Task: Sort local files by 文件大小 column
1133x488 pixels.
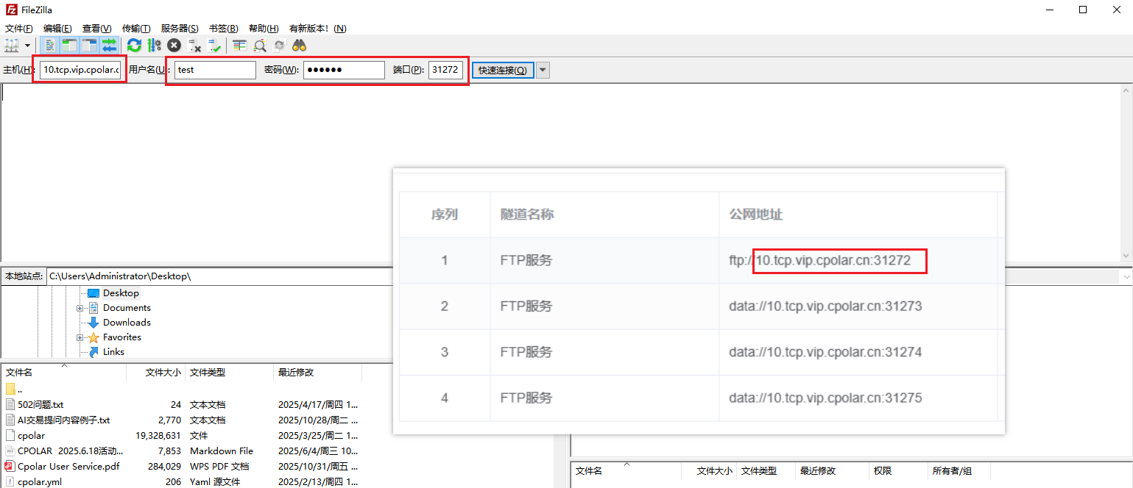Action: click(x=163, y=373)
